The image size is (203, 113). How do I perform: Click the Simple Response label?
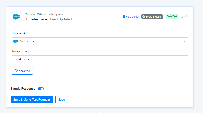point(23,89)
